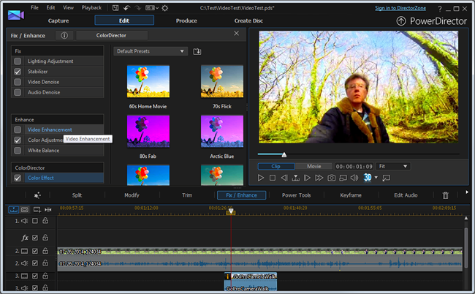Click the Split button
The image size is (475, 294).
[77, 195]
